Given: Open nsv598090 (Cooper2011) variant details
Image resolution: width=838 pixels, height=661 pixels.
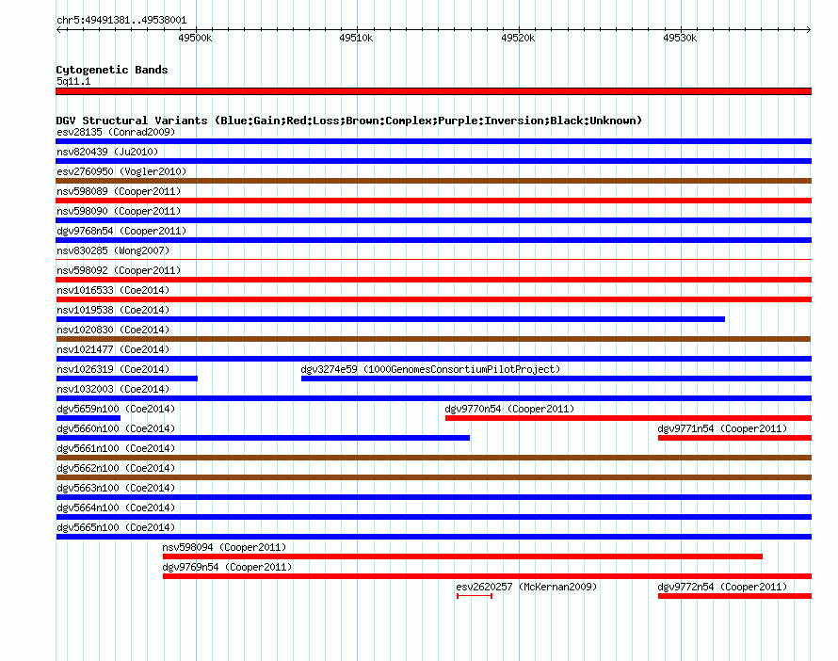Looking at the screenshot, I should pos(119,211).
